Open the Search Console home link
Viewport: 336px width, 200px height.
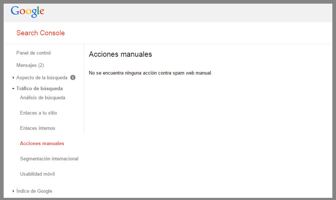pyautogui.click(x=40, y=33)
